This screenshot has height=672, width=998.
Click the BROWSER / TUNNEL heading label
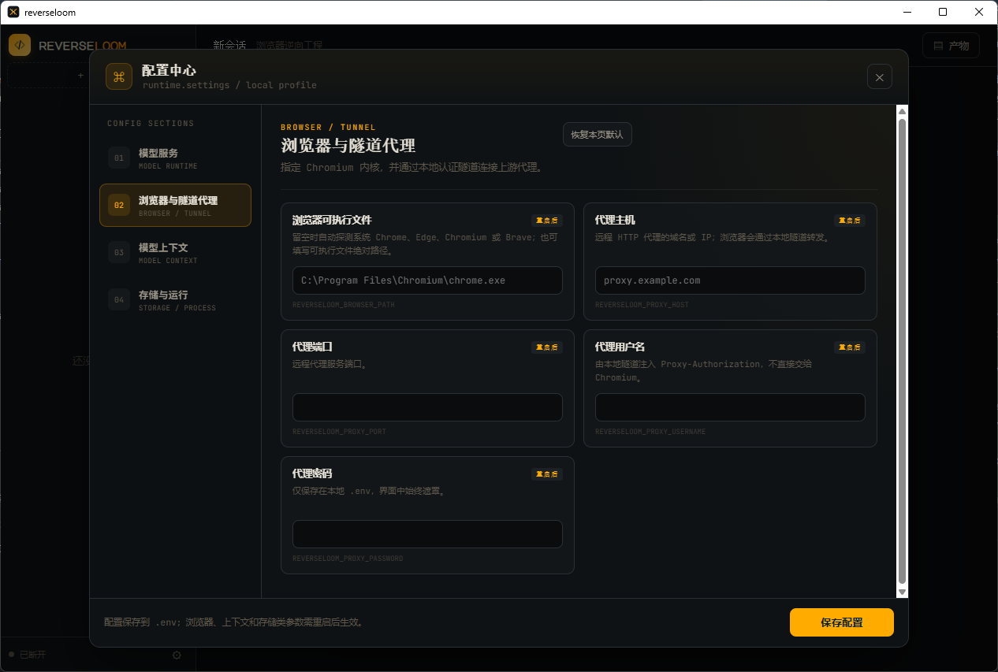click(x=328, y=127)
